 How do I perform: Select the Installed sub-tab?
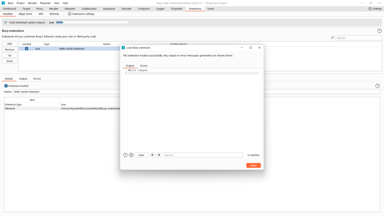(x=8, y=14)
